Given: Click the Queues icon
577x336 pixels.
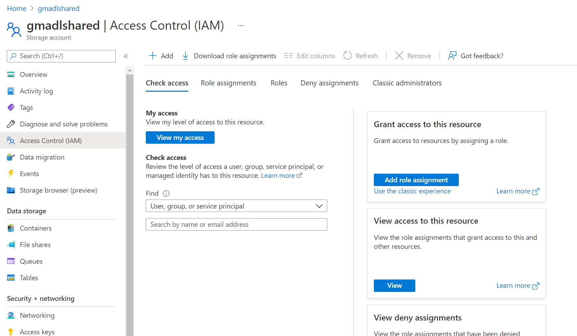Looking at the screenshot, I should 11,261.
